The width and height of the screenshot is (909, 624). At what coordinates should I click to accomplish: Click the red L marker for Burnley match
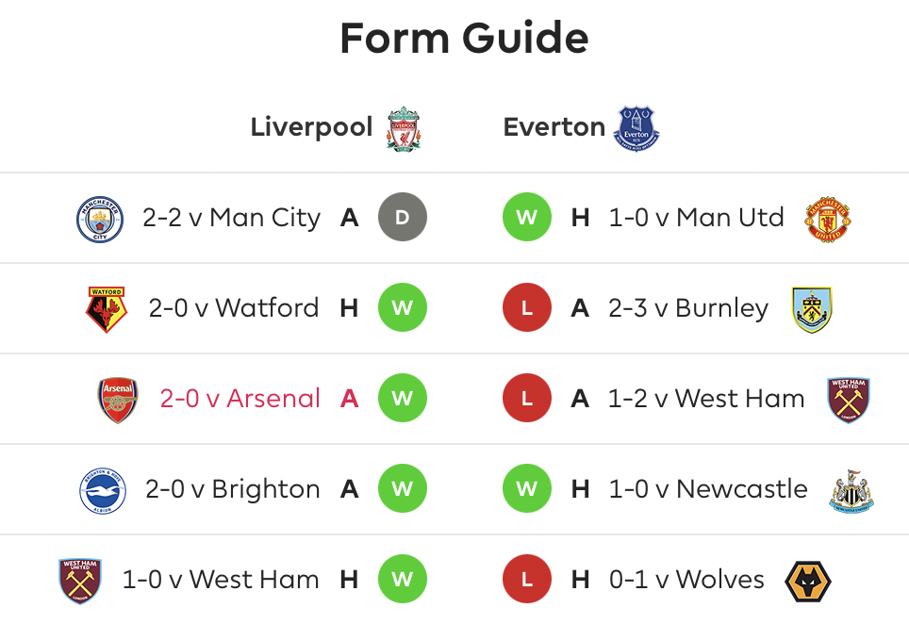(x=527, y=307)
